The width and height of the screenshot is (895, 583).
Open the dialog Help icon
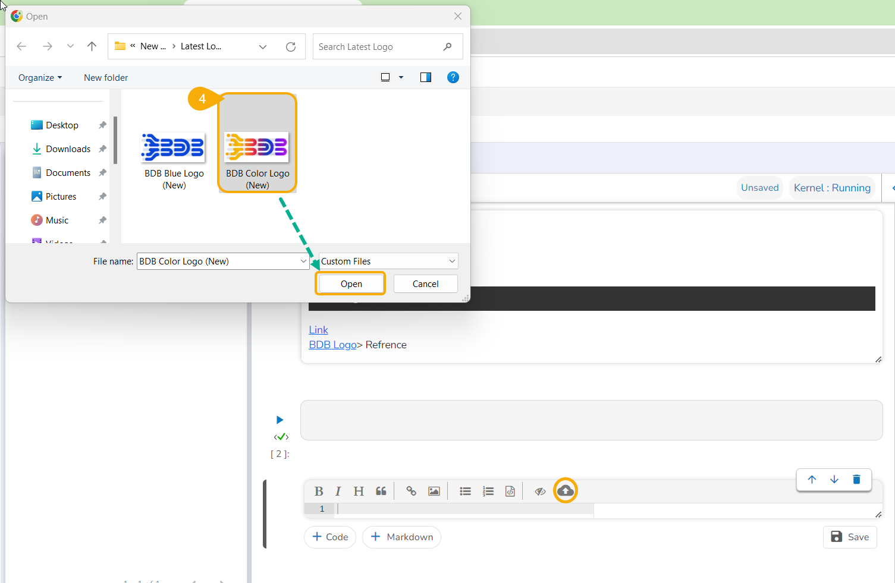click(x=453, y=77)
